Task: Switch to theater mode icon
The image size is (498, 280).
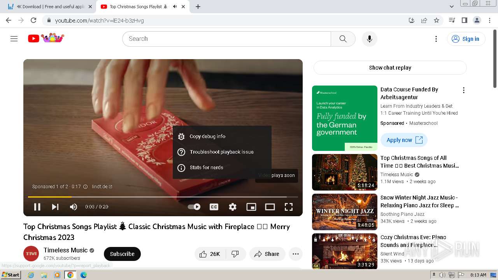Action: tap(270, 207)
